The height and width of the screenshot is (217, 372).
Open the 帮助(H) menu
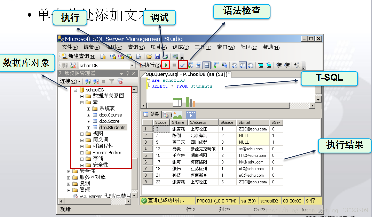click(271, 47)
